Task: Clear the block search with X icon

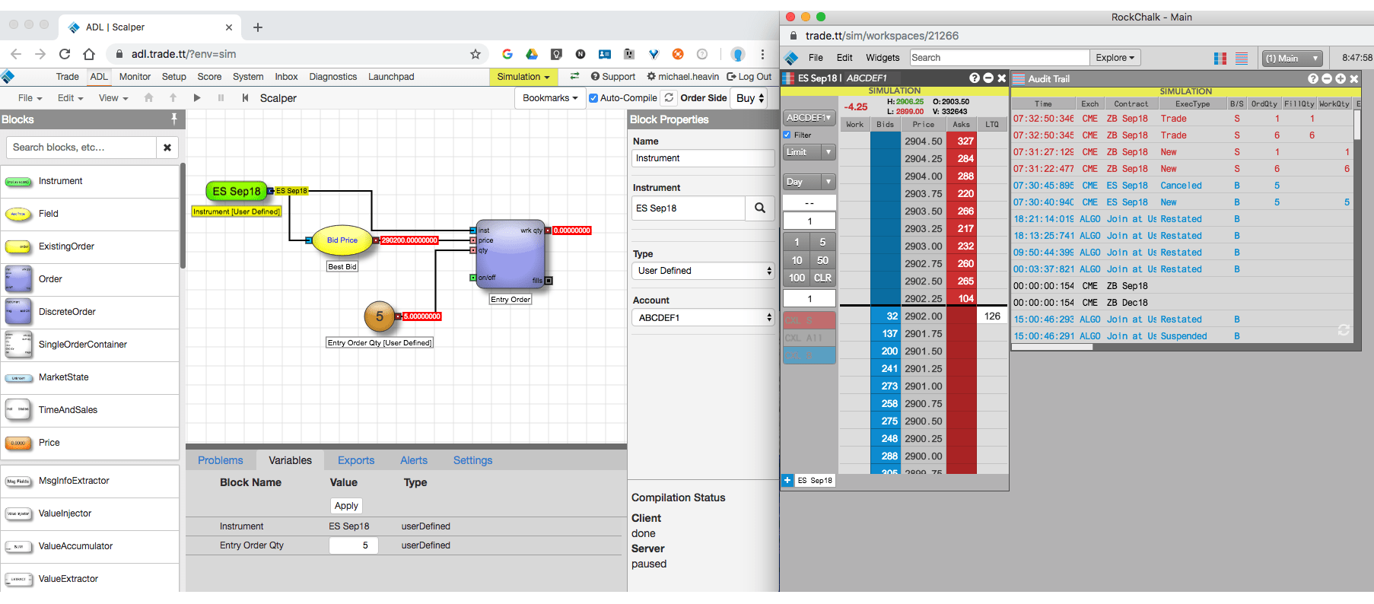Action: tap(167, 148)
